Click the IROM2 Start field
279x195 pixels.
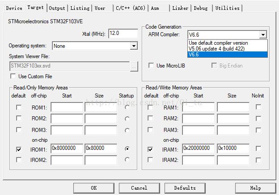(x=67, y=160)
